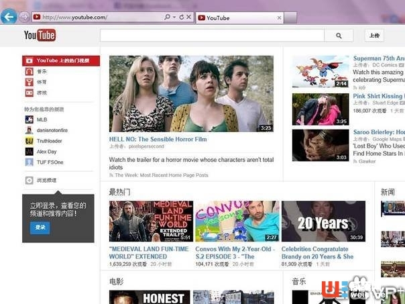The height and width of the screenshot is (304, 405).
Task: Click the browser back arrow button
Action: 9,17
